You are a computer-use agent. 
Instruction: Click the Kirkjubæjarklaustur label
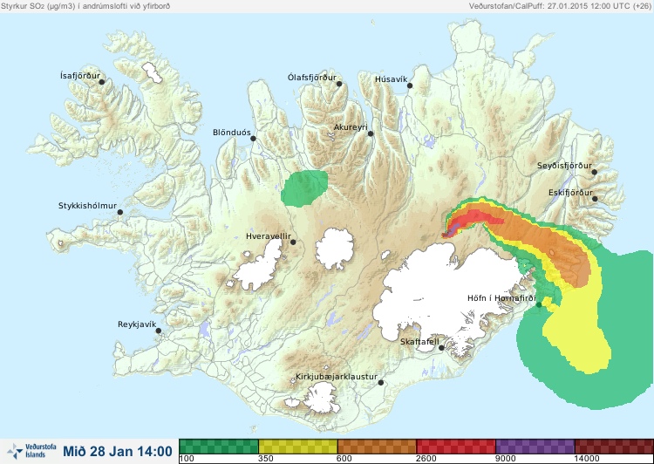click(337, 377)
